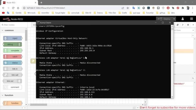Open browser extensions puzzle icon
The width and height of the screenshot is (196, 110).
click(x=183, y=8)
